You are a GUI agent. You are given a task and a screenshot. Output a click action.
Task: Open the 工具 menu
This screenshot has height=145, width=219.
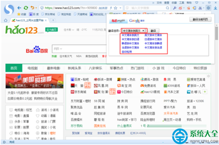click(182, 3)
